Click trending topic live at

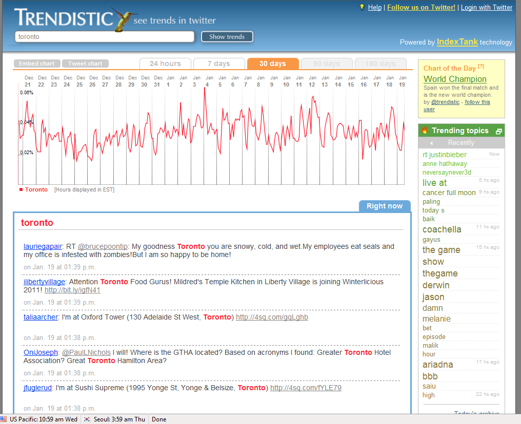pos(434,183)
